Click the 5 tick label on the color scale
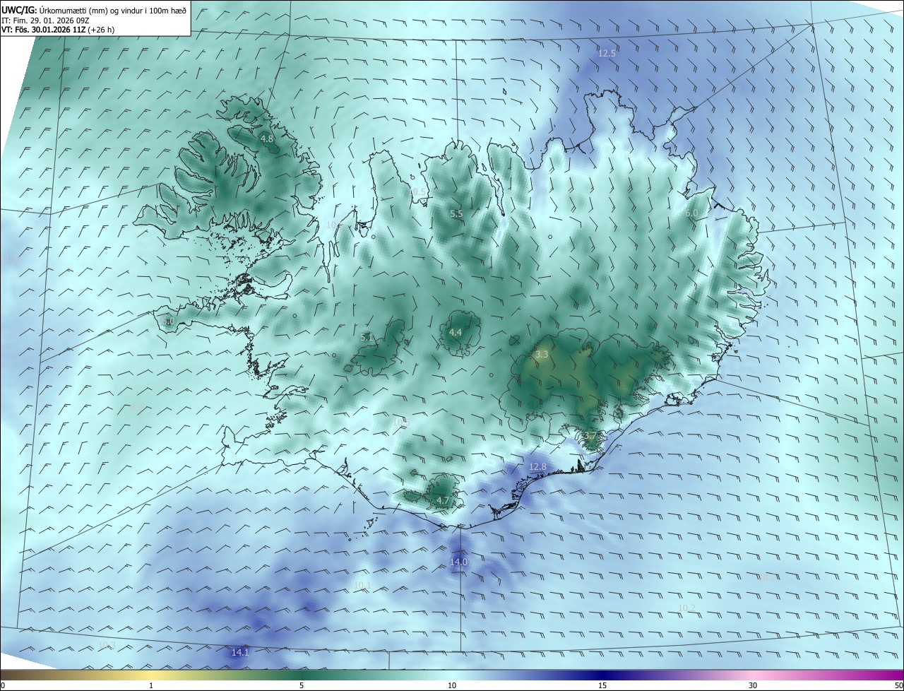 pos(302,685)
